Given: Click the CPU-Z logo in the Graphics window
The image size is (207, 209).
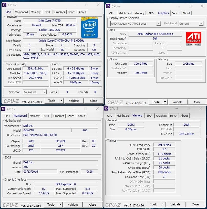Looking at the screenshot, I should (x=115, y=102).
